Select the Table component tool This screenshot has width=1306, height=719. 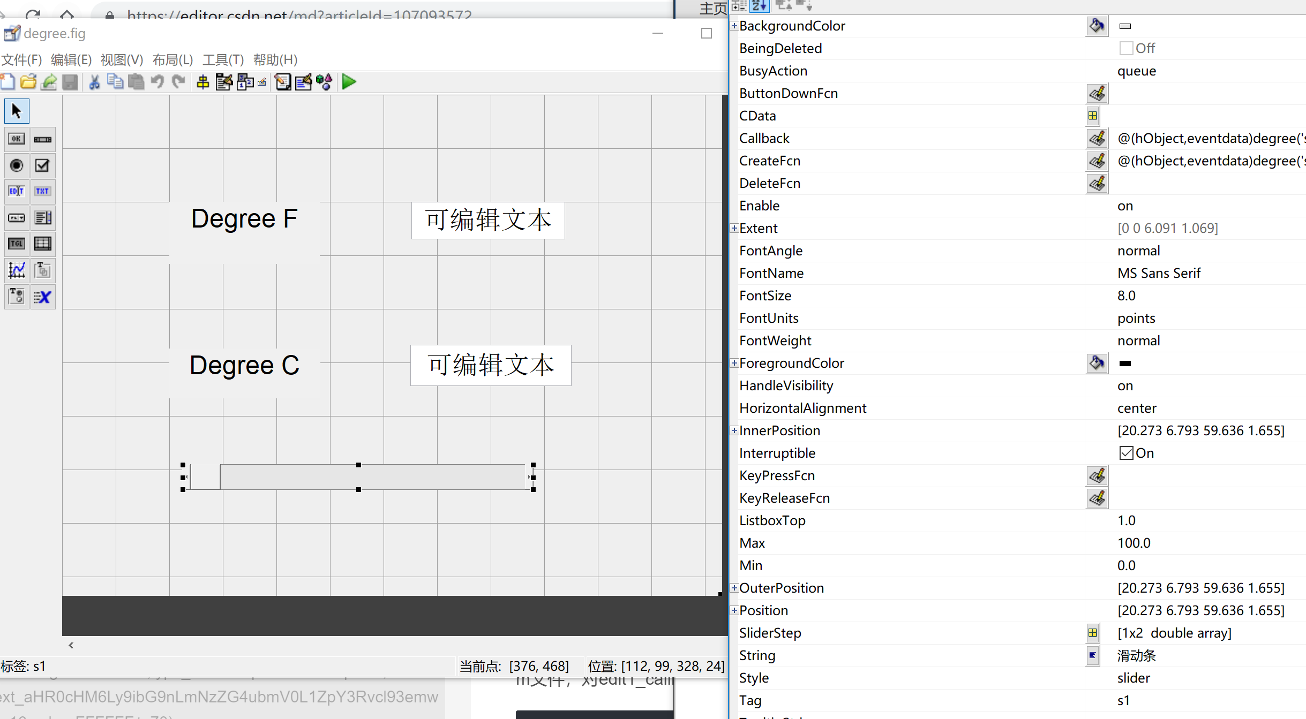(43, 244)
